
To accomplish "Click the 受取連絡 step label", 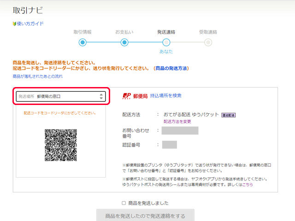I will pyautogui.click(x=208, y=32).
